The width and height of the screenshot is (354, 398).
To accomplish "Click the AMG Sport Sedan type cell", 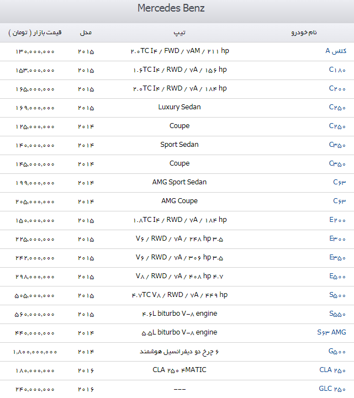I will tap(179, 182).
